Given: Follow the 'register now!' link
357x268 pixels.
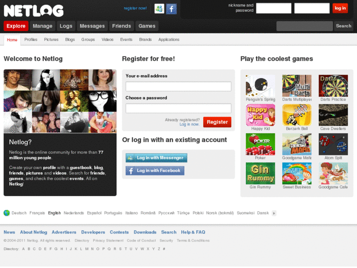Looking at the screenshot, I should [x=135, y=8].
